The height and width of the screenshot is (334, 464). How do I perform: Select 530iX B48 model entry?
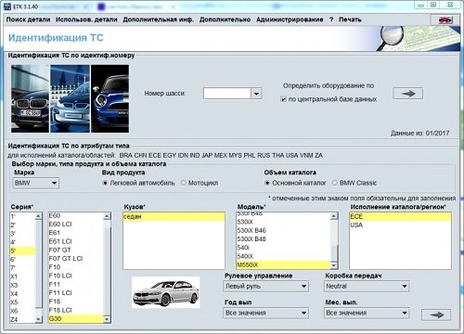tap(283, 239)
